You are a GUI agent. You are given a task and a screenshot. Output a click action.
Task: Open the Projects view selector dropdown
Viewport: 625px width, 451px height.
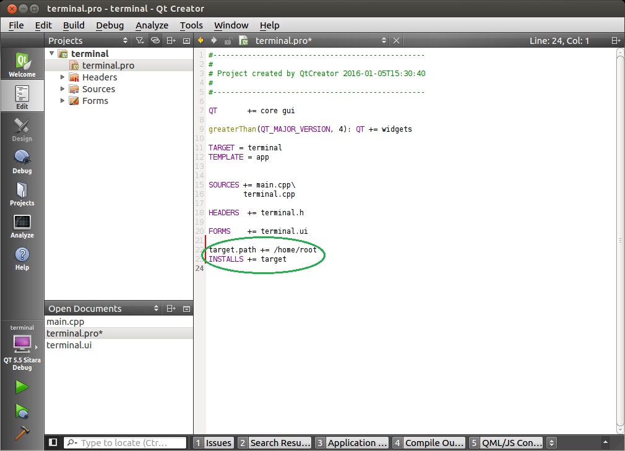[88, 41]
